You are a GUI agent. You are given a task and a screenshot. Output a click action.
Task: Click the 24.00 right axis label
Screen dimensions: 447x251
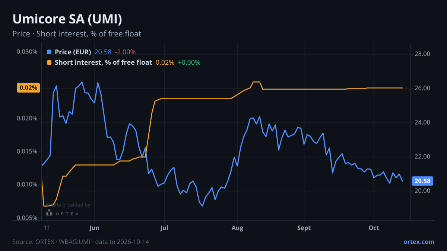click(x=422, y=122)
